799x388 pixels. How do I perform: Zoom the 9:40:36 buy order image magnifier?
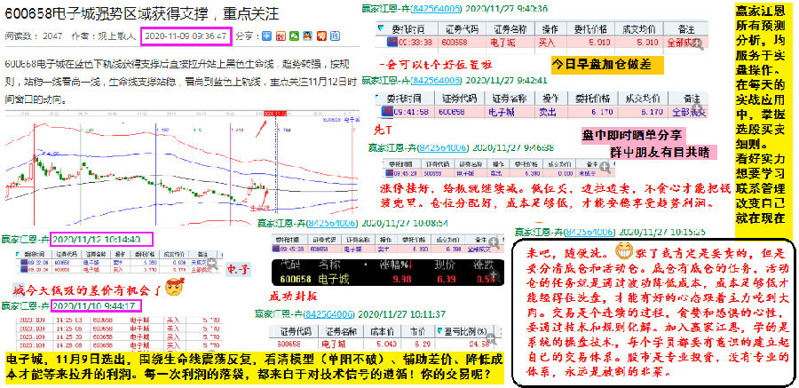[x=700, y=44]
